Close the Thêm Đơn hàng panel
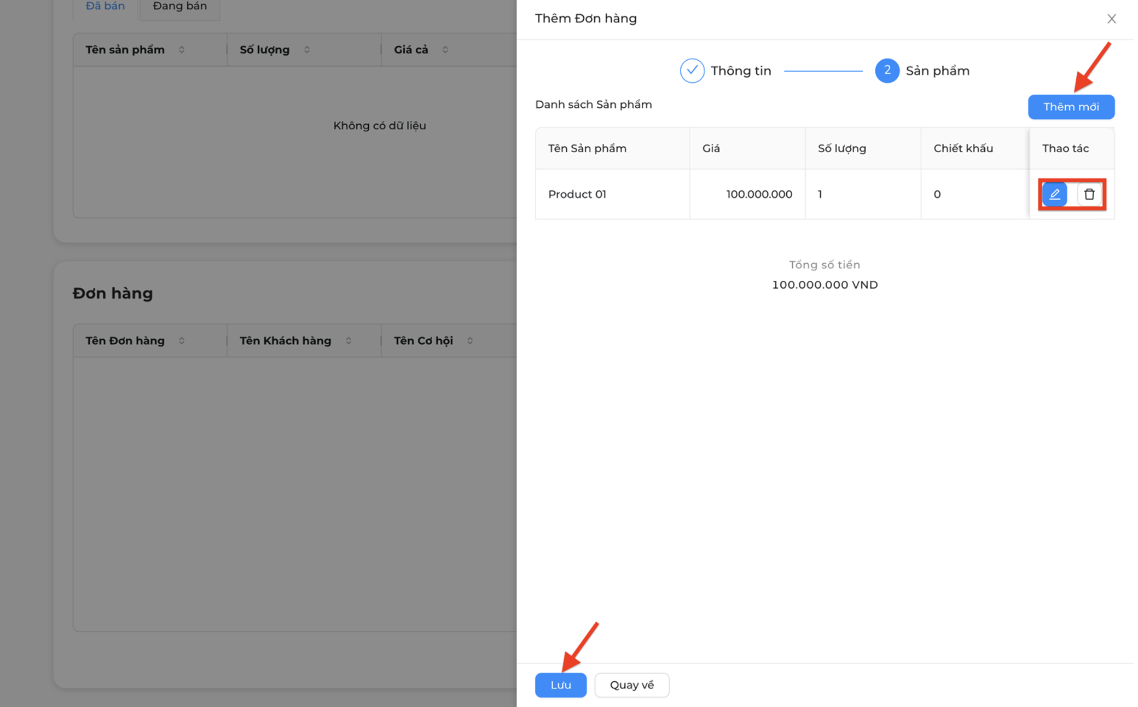This screenshot has width=1138, height=707. [1111, 19]
